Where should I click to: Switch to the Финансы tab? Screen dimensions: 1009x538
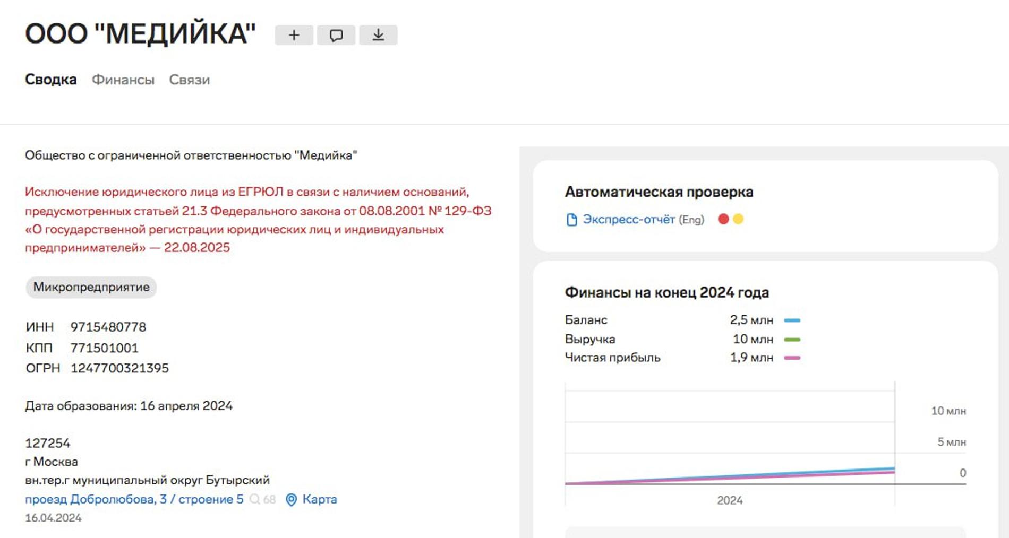(123, 80)
